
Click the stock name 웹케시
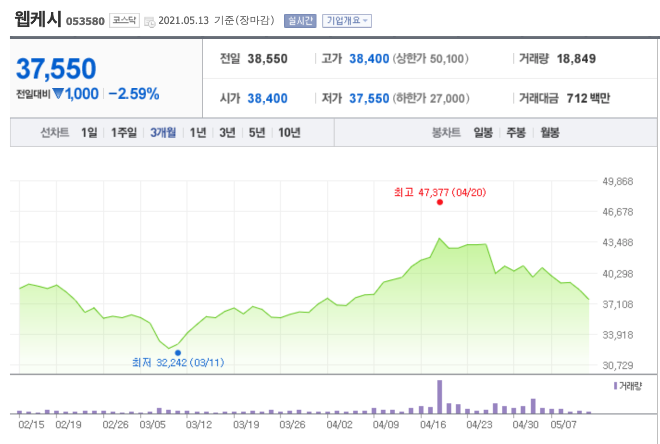(37, 19)
